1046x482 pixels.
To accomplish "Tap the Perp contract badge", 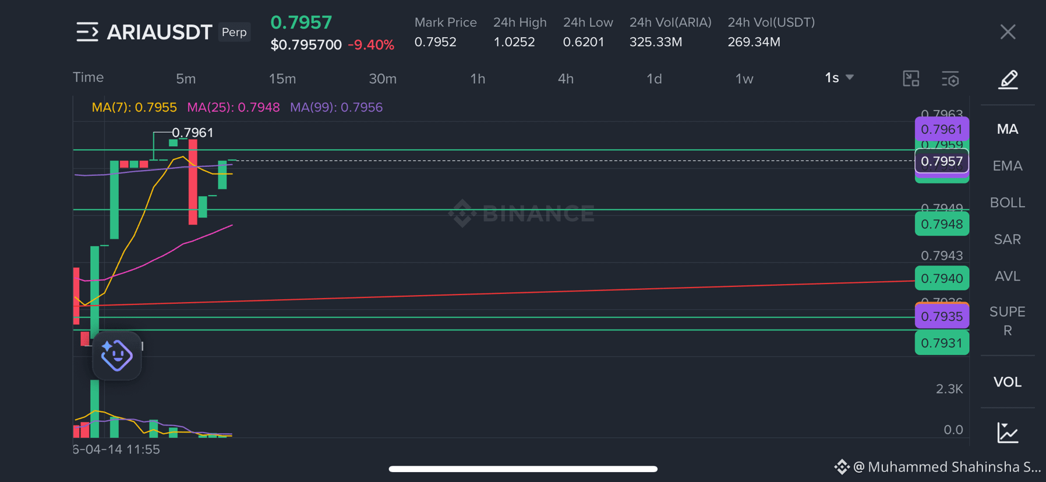I will click(x=234, y=32).
